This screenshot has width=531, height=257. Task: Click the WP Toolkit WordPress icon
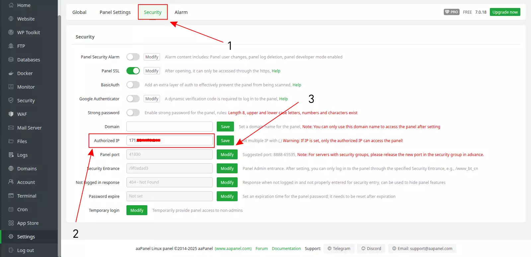tap(11, 33)
